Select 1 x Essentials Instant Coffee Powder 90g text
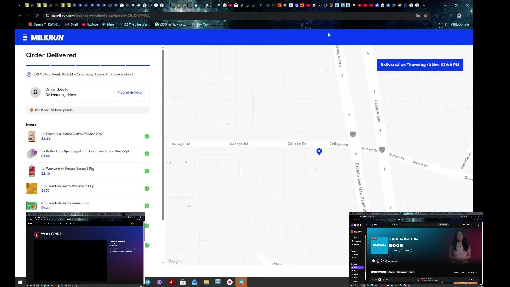This screenshot has height=287, width=510. 71,134
